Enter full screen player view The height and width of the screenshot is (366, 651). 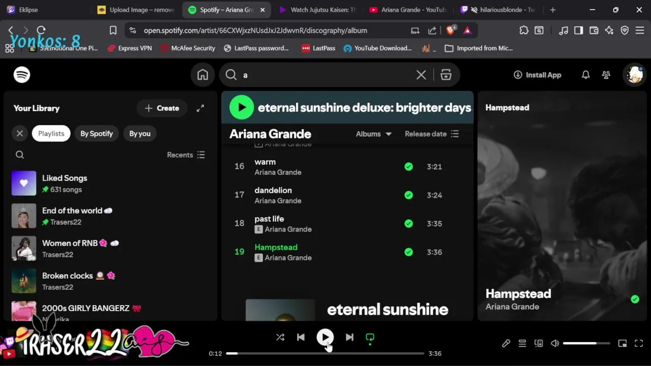point(639,344)
